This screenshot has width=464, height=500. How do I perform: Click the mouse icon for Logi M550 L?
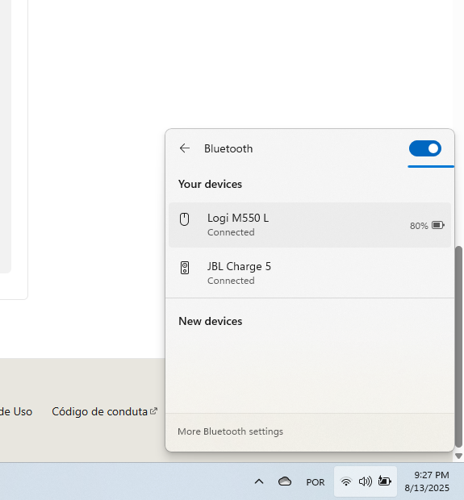click(x=185, y=219)
